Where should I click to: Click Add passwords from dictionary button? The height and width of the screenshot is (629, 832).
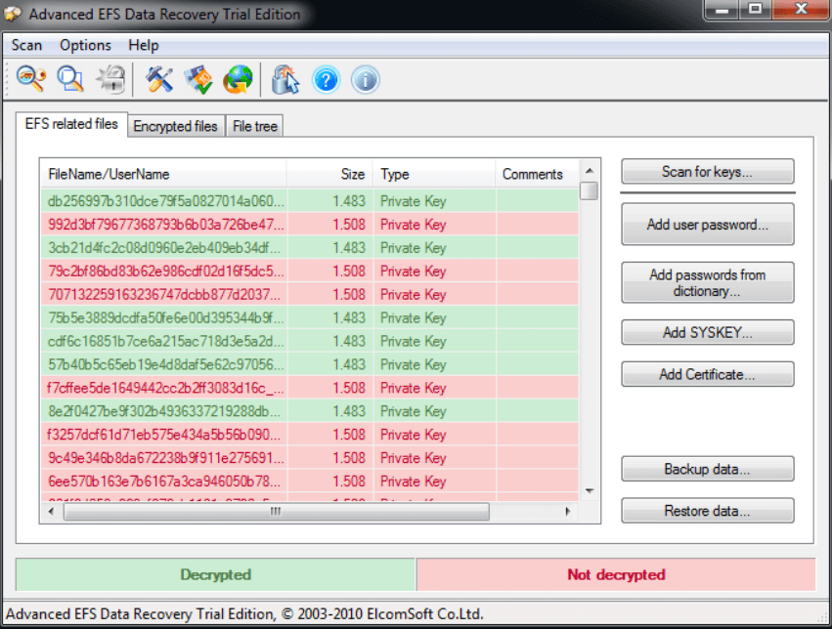pos(707,282)
